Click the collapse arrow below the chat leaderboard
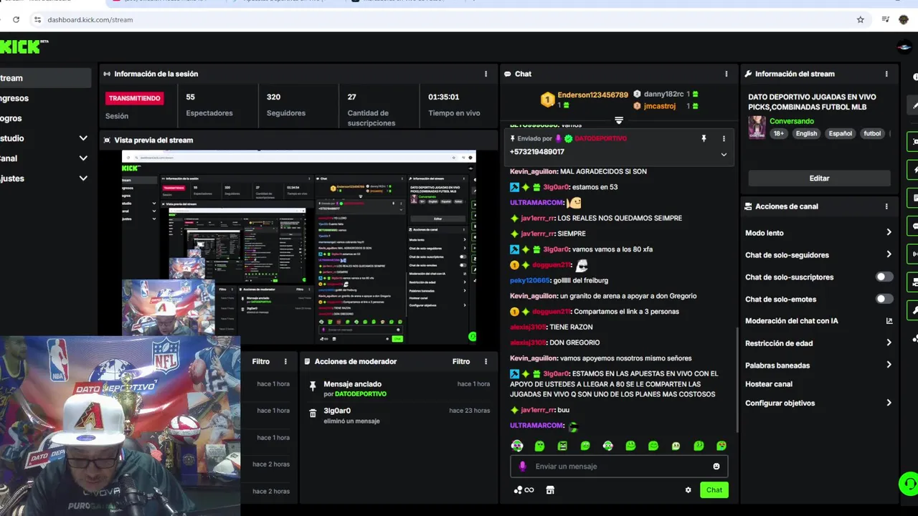The height and width of the screenshot is (516, 918). tap(619, 120)
